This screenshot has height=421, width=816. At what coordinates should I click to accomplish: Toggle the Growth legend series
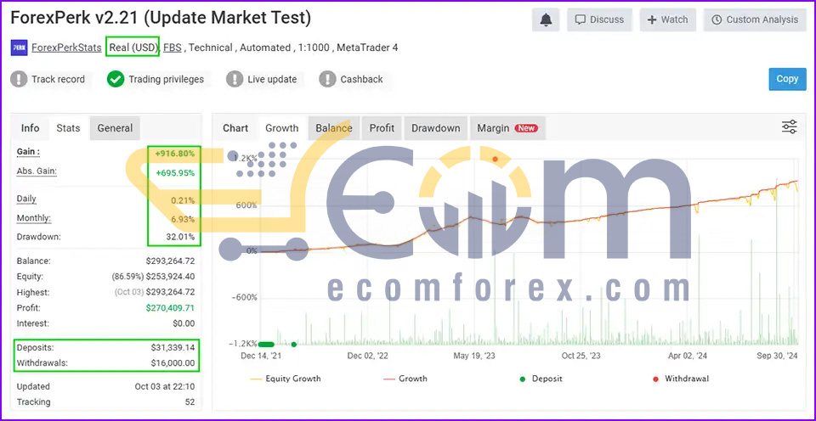pyautogui.click(x=405, y=379)
